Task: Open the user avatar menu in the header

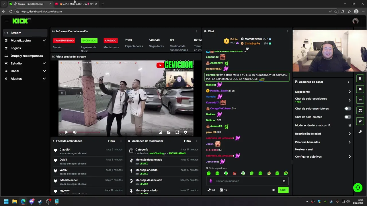Action: pyautogui.click(x=356, y=21)
